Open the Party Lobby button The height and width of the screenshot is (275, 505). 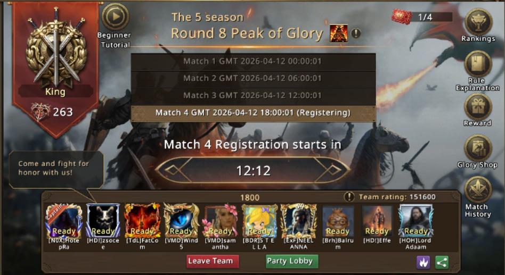pos(292,261)
